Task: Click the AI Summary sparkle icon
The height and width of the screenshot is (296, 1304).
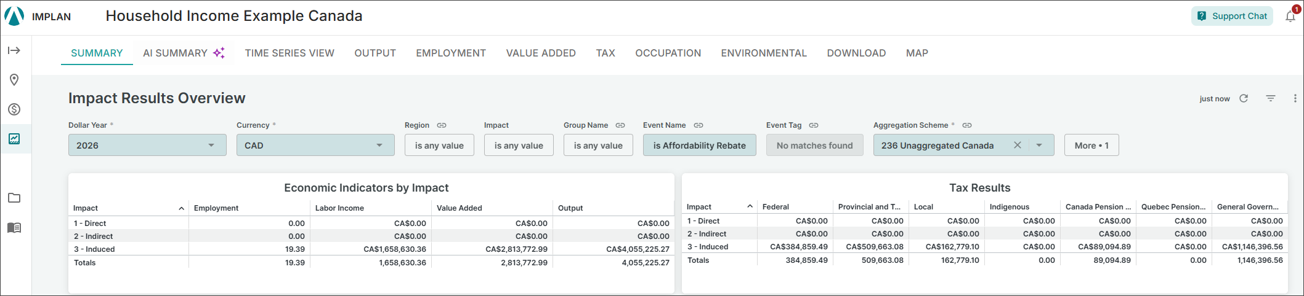Action: (219, 53)
